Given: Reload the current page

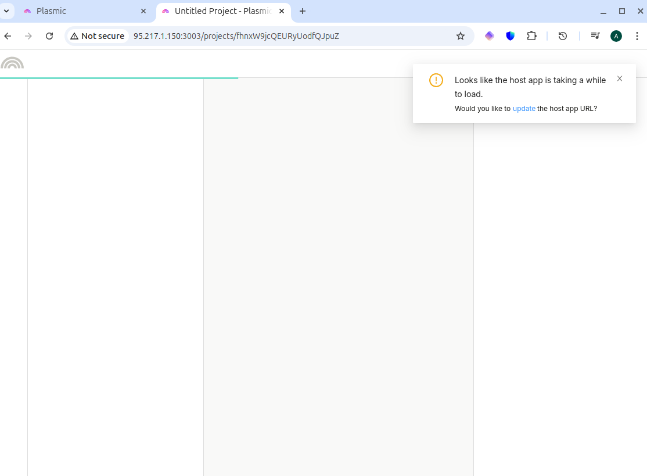Looking at the screenshot, I should click(x=49, y=36).
